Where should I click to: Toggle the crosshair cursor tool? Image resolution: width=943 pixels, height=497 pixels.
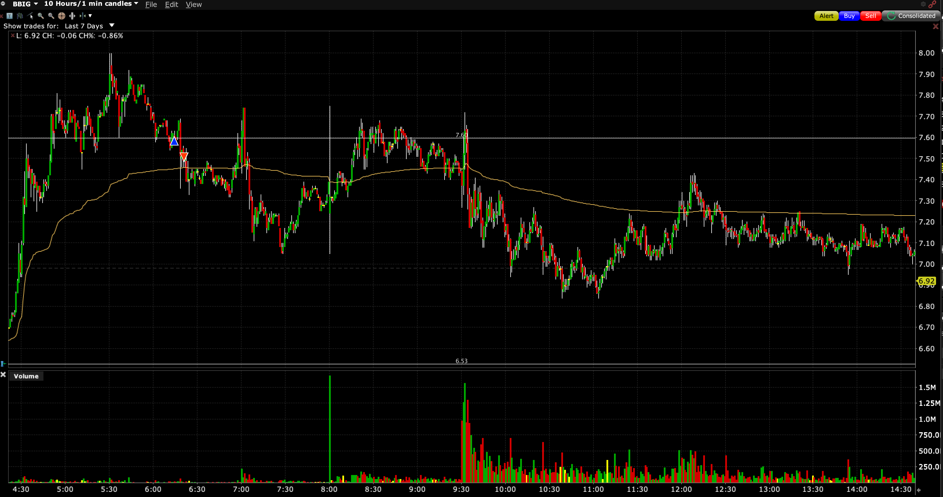[x=61, y=16]
